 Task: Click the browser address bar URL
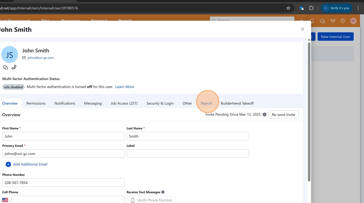tap(39, 8)
